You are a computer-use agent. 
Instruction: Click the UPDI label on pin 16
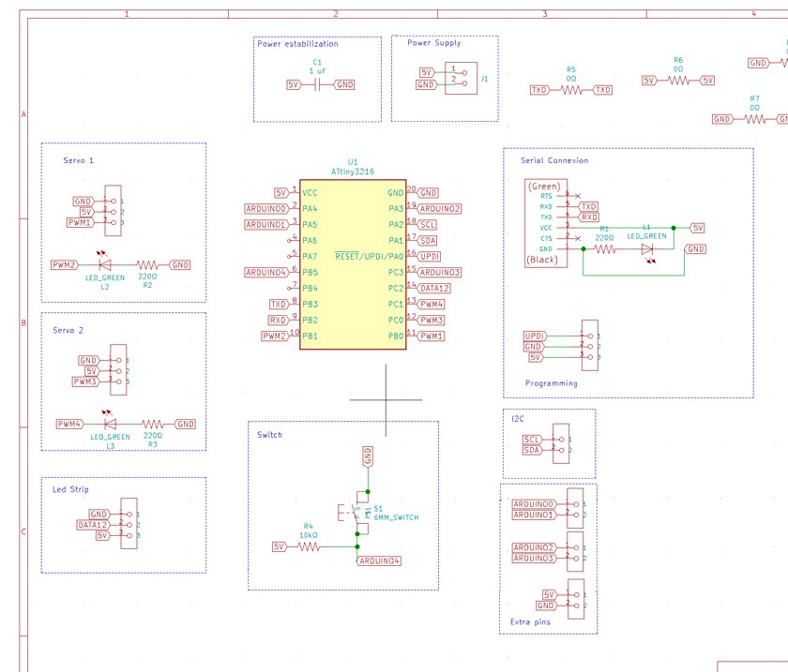coord(430,256)
